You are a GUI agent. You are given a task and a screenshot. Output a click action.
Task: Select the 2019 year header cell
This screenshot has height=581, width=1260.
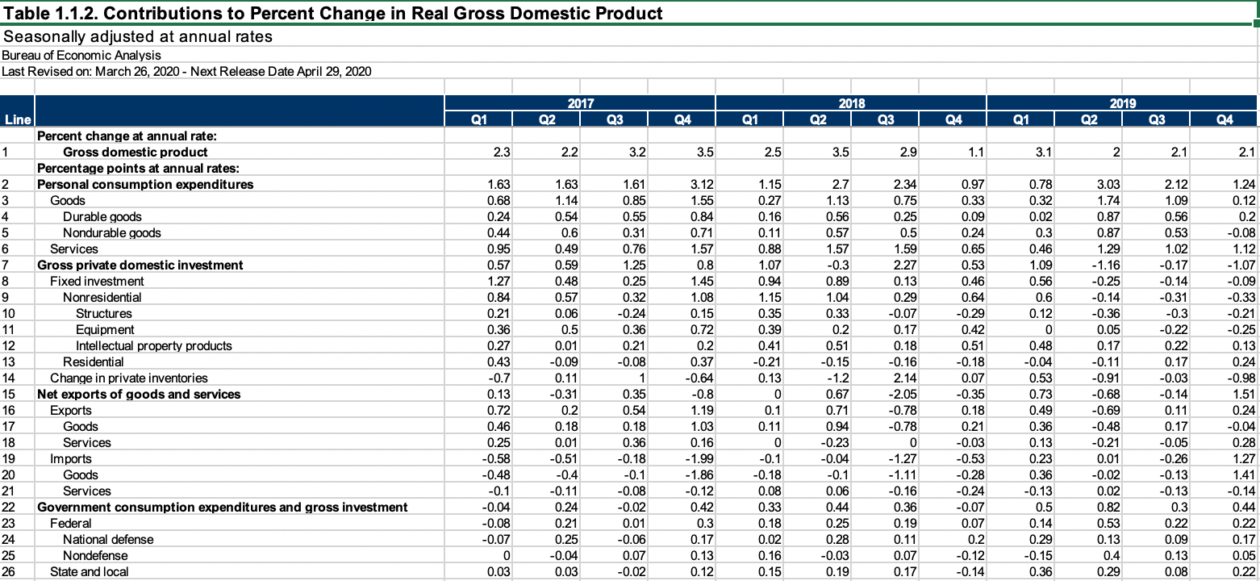(x=1121, y=103)
